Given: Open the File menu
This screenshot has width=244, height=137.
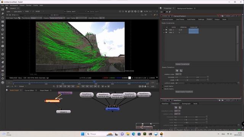Looking at the screenshot, I should click(x=2, y=5).
